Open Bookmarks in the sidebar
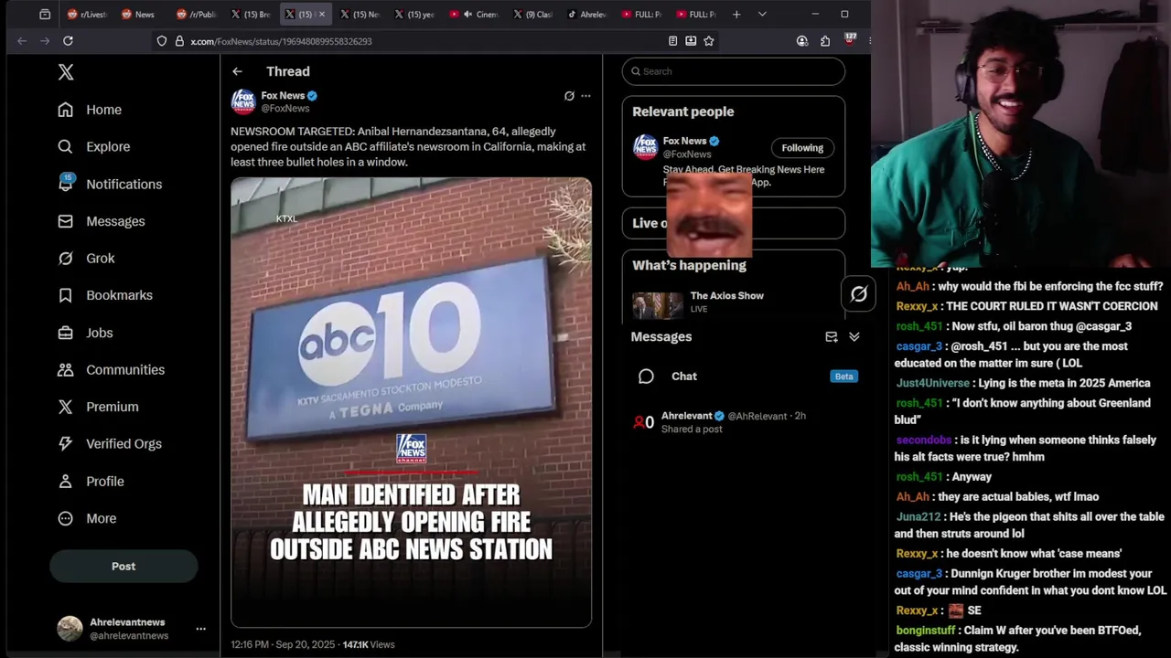 pos(105,295)
